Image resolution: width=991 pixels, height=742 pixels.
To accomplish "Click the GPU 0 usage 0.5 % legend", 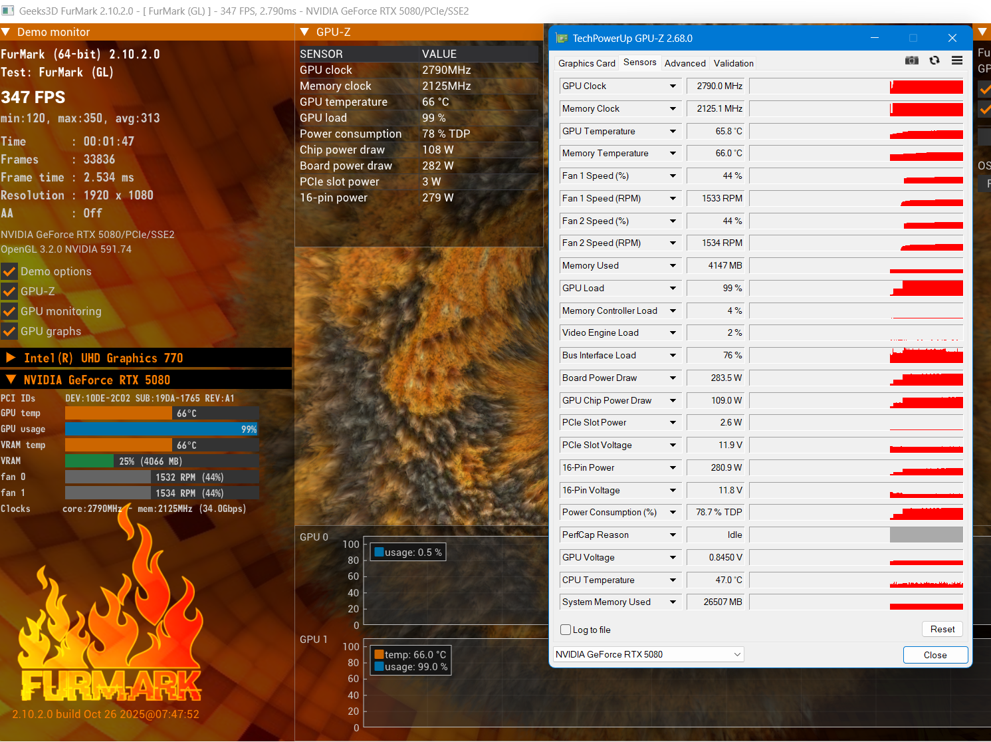I will click(x=408, y=553).
